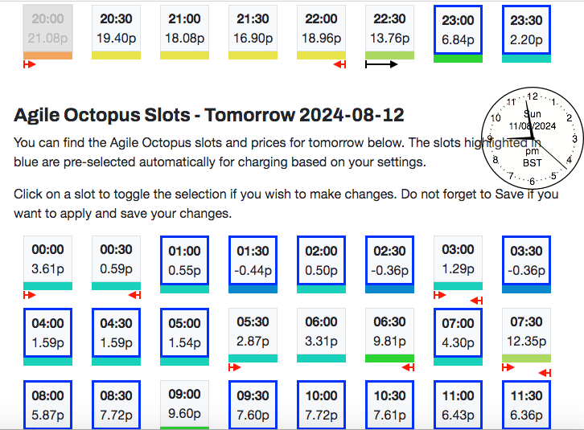Click the Agile Octopus Slots Tomorrow heading
This screenshot has height=430, width=584.
tap(209, 115)
